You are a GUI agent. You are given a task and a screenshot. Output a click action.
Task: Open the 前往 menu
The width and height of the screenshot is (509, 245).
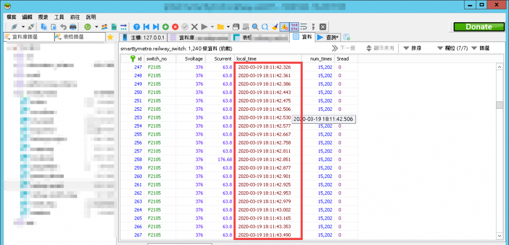(x=76, y=17)
